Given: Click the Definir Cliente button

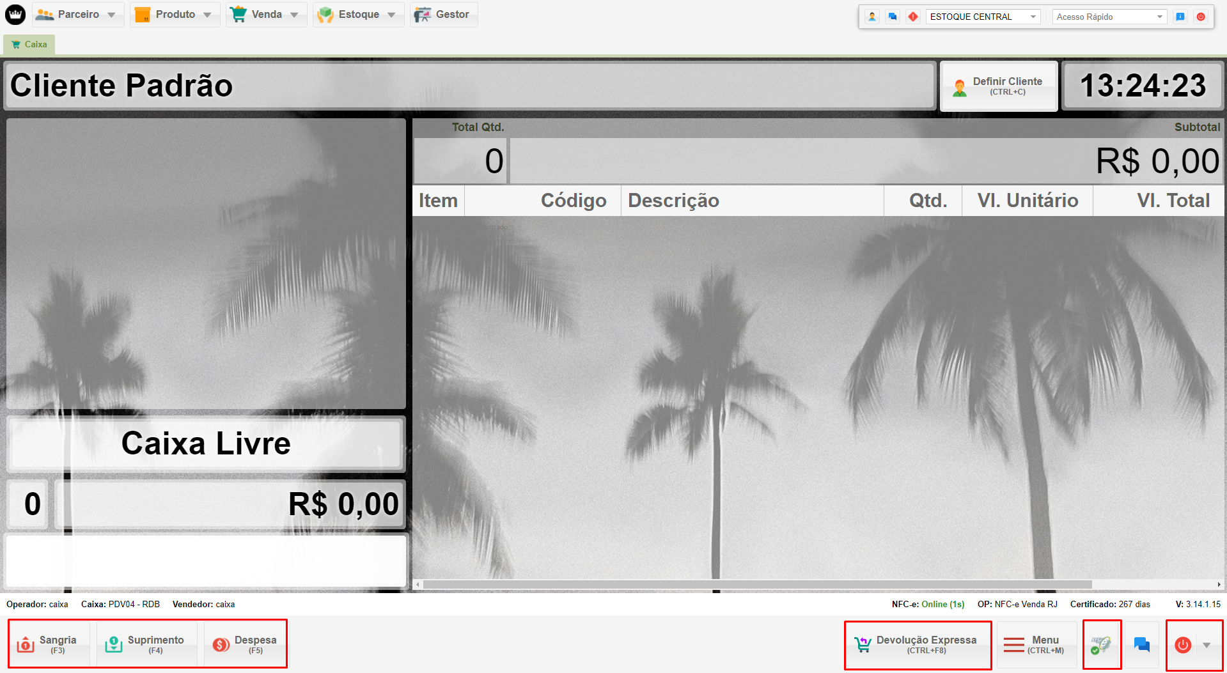Looking at the screenshot, I should [998, 86].
